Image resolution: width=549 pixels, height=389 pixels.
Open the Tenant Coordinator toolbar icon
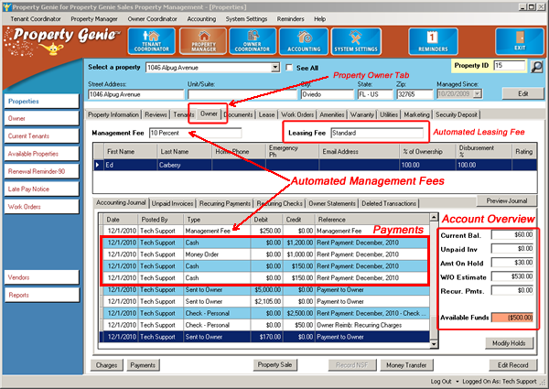pyautogui.click(x=152, y=41)
